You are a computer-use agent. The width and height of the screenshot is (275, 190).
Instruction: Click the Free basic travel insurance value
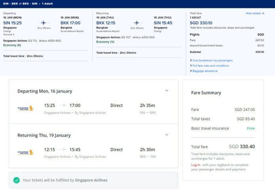tap(251, 128)
